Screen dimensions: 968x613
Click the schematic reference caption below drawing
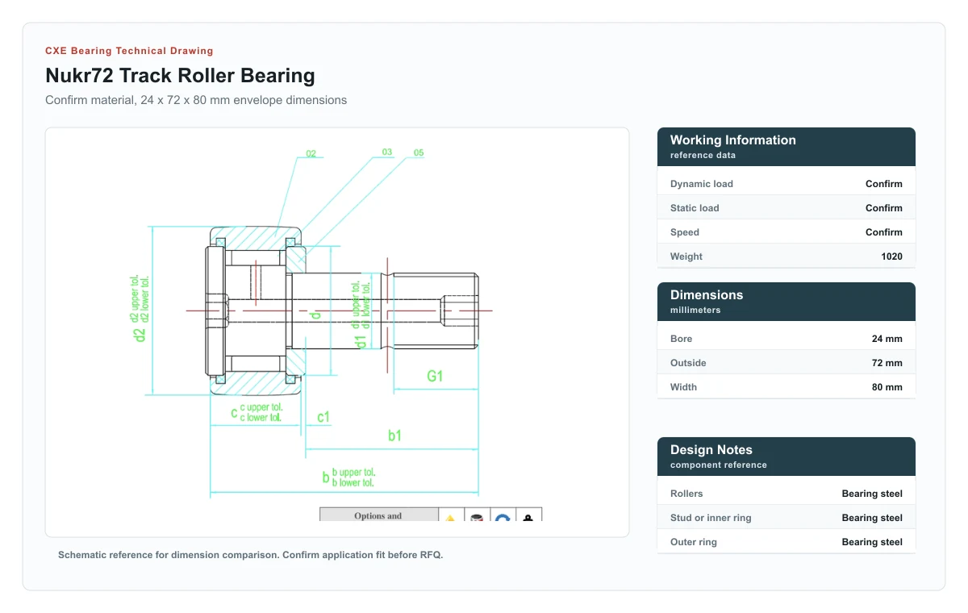[251, 555]
